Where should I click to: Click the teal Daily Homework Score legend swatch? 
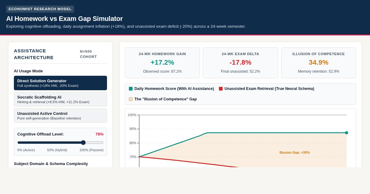131,89
